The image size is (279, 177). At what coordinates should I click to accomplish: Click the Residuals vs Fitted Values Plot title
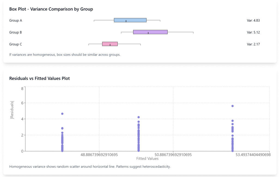click(x=40, y=78)
